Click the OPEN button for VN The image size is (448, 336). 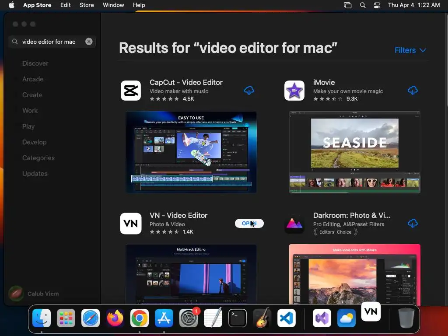[x=249, y=224]
